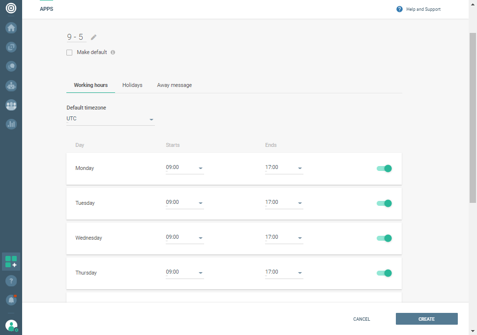Open reports bar chart icon
The image size is (477, 335).
[x=11, y=124]
